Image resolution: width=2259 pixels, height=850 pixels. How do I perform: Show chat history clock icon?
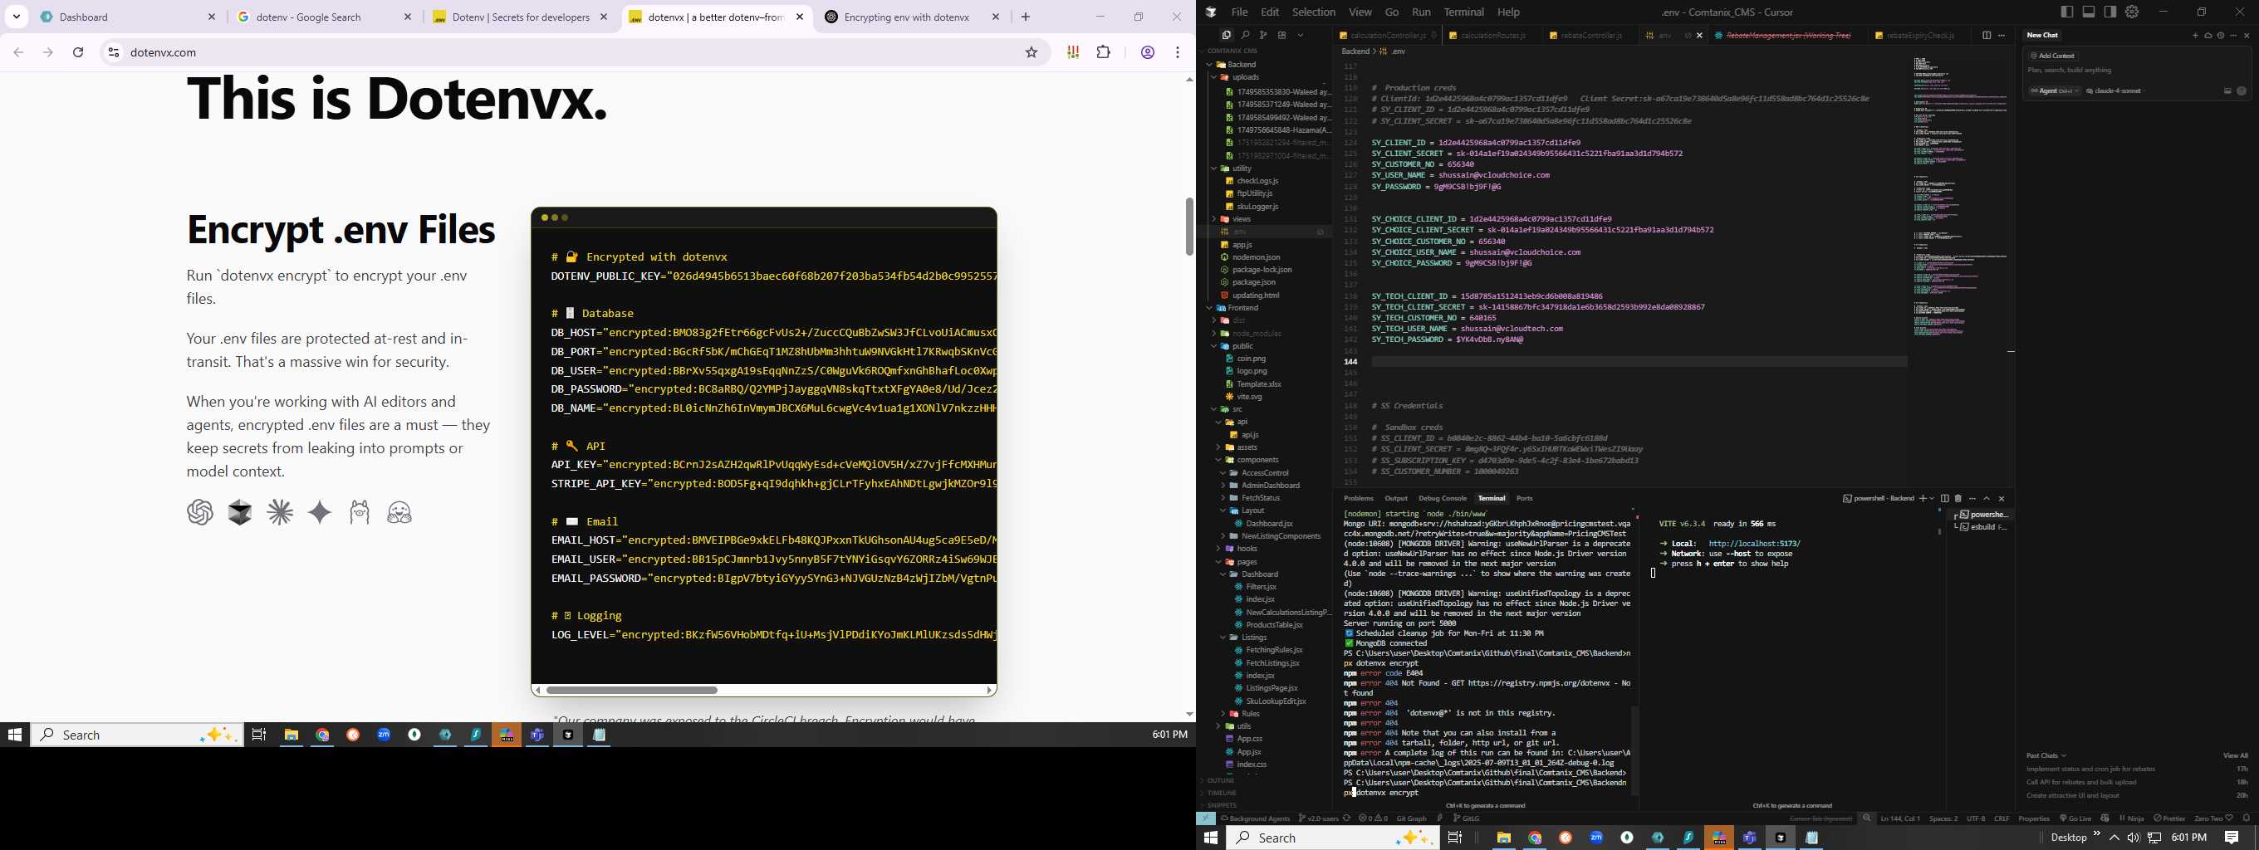tap(2221, 36)
